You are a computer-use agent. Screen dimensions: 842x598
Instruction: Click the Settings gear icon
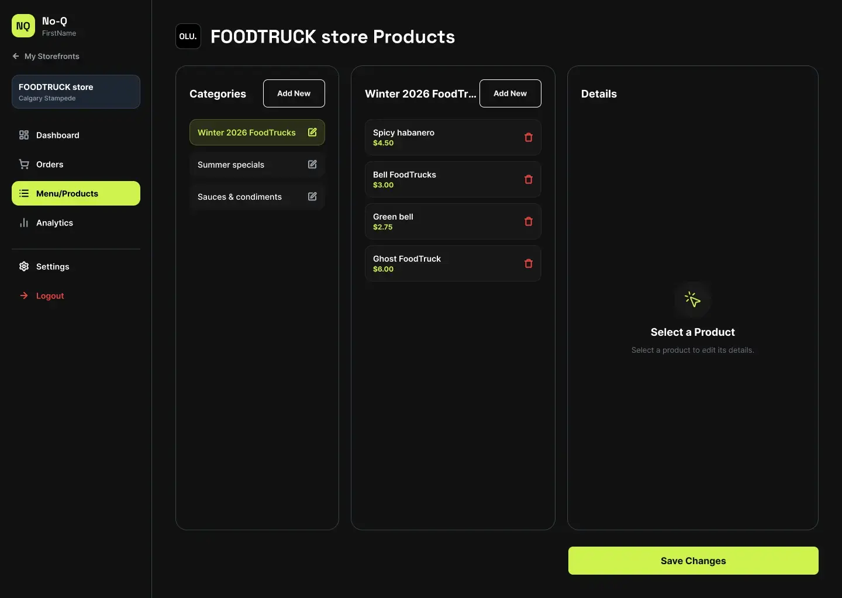tap(24, 266)
